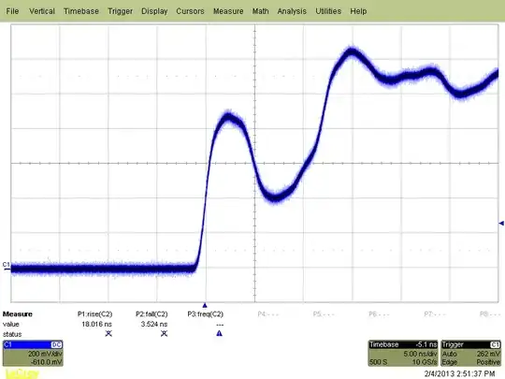Select the empty P4 measurement slot
Viewport: 505px width, 379px height.
pos(268,313)
